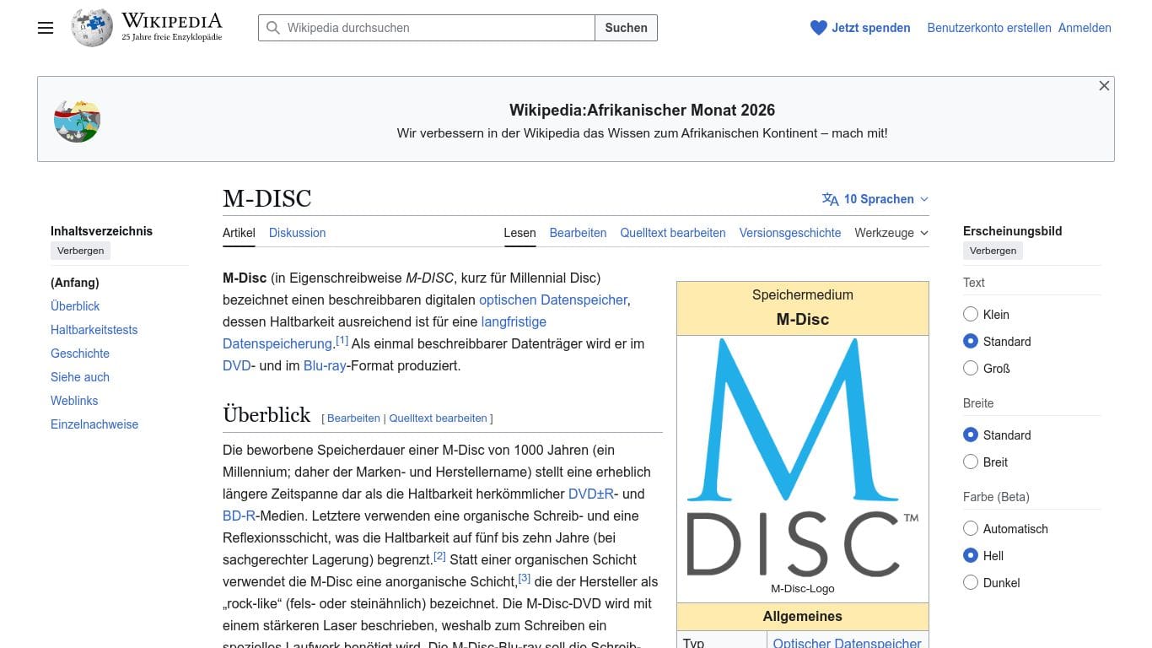The width and height of the screenshot is (1152, 648).
Task: Open the DVD±R link
Action: pyautogui.click(x=591, y=494)
